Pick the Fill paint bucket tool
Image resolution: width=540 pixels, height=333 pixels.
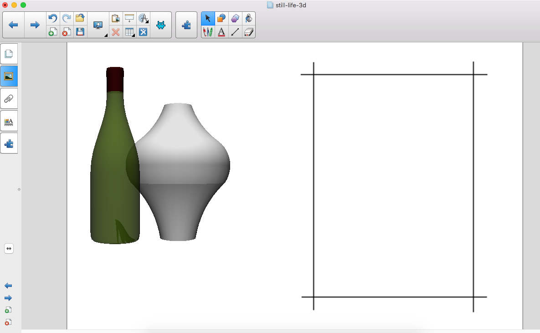coord(249,18)
